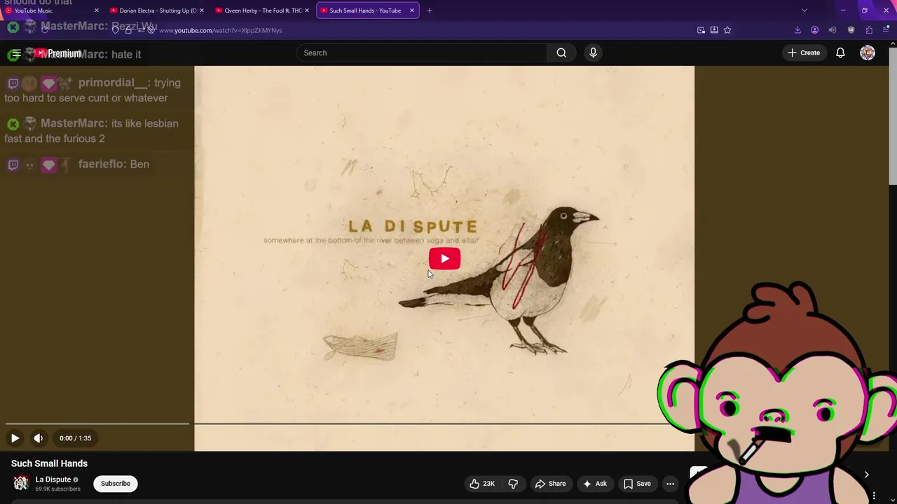Click the Create button

804,52
